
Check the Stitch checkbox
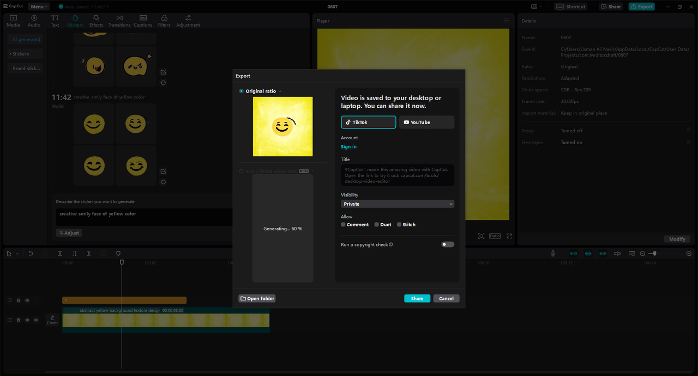pos(399,225)
